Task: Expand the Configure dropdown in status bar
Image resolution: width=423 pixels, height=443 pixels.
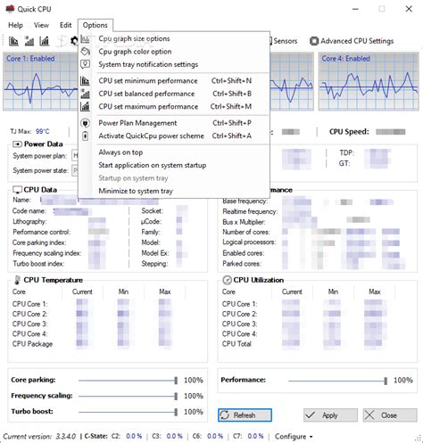Action: tap(294, 437)
